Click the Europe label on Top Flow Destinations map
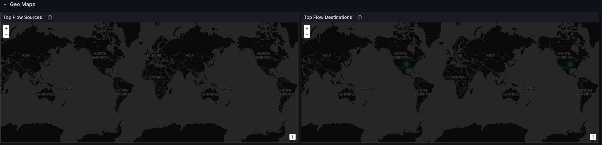This screenshot has width=602, height=145. click(x=455, y=56)
